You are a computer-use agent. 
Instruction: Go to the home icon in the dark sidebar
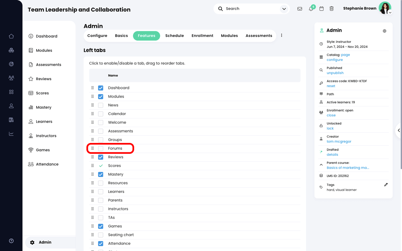coord(11,36)
